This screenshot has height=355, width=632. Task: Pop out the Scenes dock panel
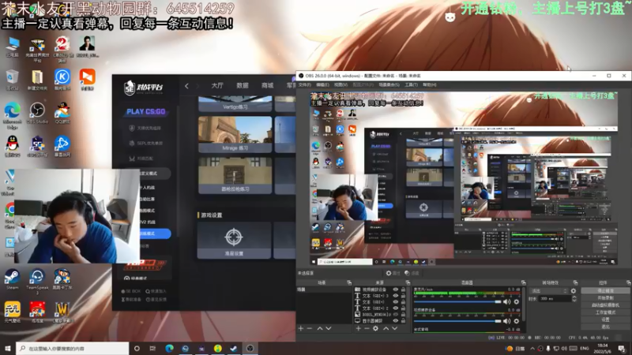pyautogui.click(x=349, y=282)
